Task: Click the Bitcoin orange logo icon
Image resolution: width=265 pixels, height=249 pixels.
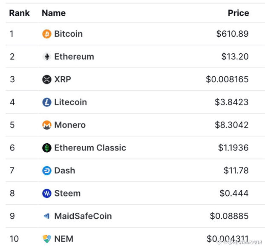Action: click(x=47, y=34)
